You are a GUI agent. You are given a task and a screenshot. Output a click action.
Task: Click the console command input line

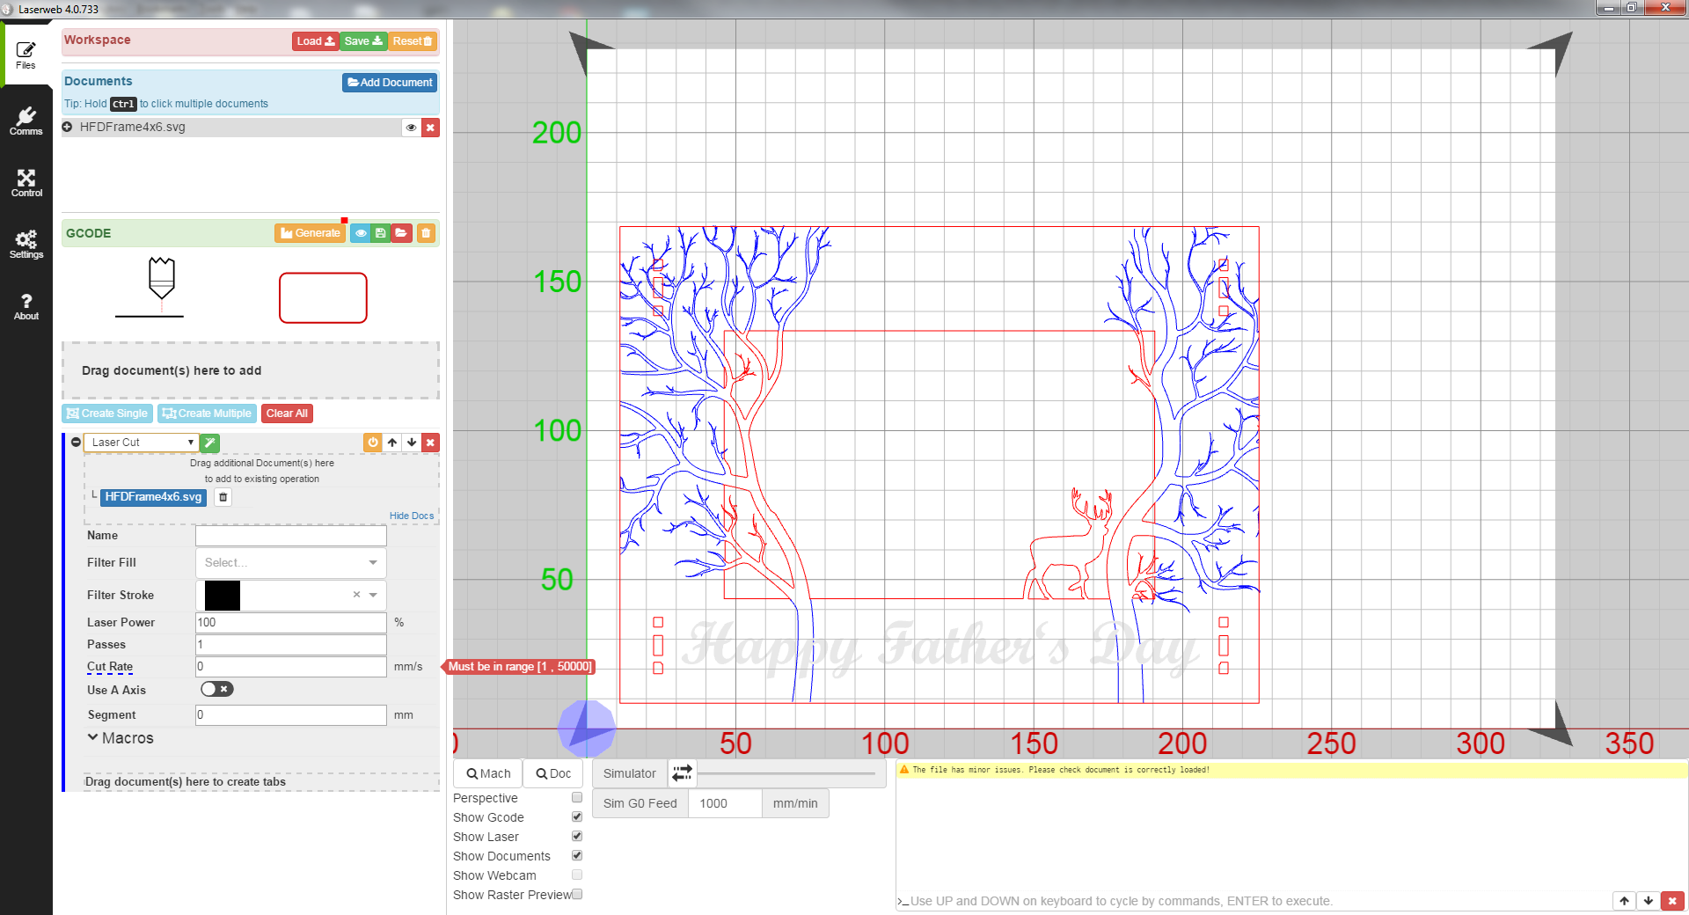(x=1254, y=901)
